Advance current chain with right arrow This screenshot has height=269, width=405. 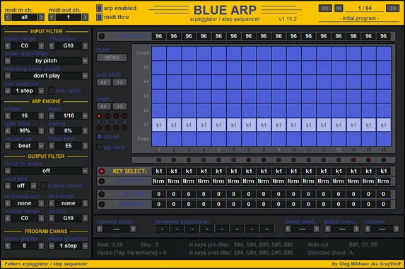click(x=133, y=229)
